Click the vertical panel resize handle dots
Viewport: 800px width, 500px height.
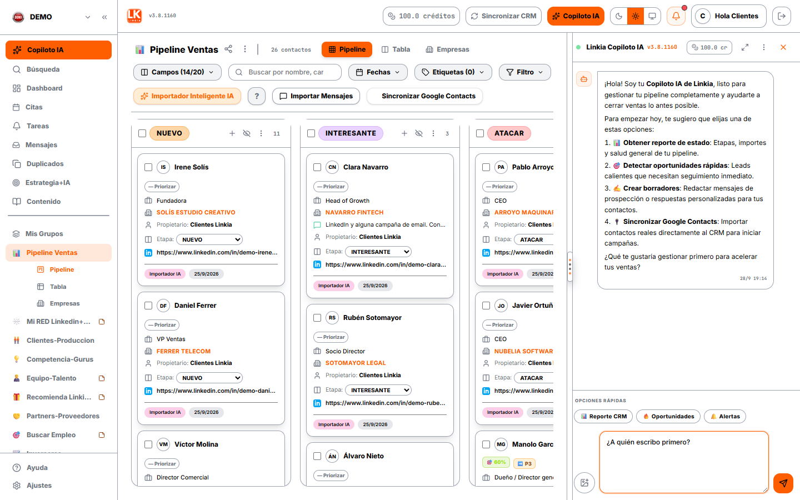pyautogui.click(x=570, y=267)
